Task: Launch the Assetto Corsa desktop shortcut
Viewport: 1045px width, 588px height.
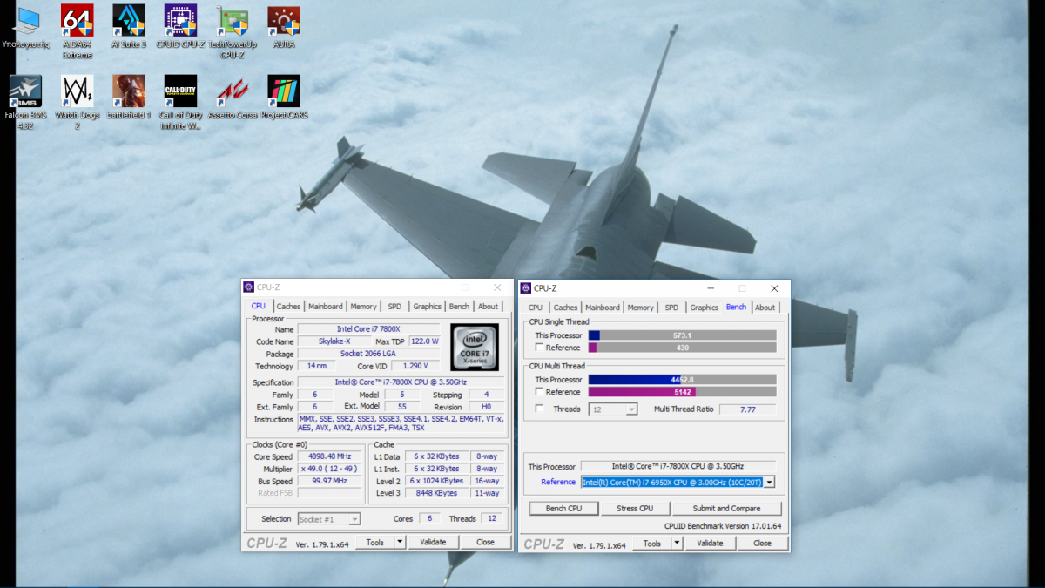Action: pos(232,97)
